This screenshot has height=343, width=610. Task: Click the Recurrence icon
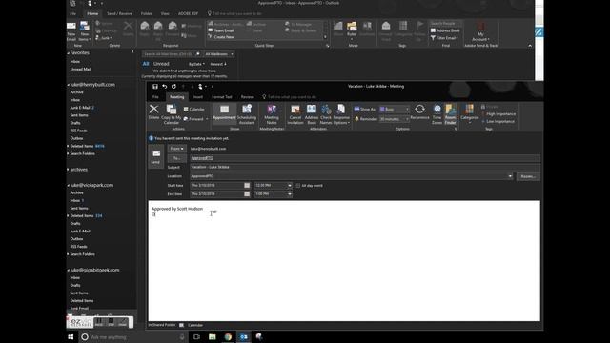(x=419, y=112)
